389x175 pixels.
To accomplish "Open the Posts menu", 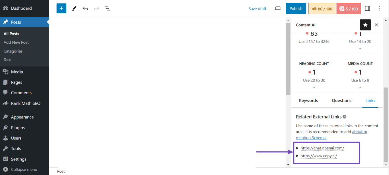I will click(24, 22).
